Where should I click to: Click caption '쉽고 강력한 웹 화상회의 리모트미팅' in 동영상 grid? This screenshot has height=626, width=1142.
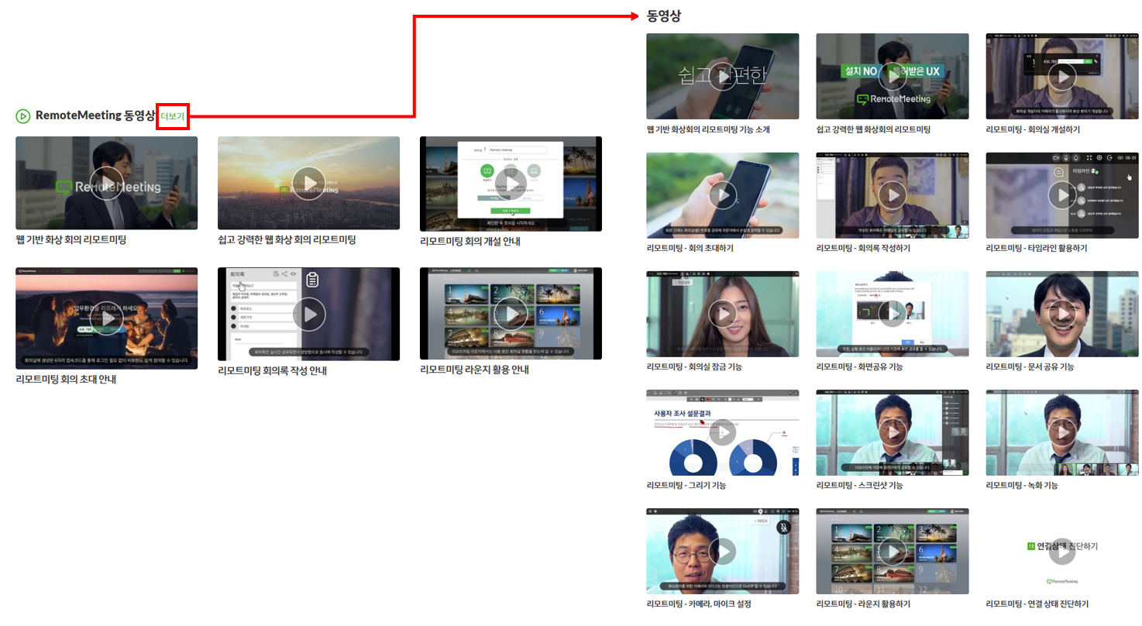pyautogui.click(x=873, y=129)
